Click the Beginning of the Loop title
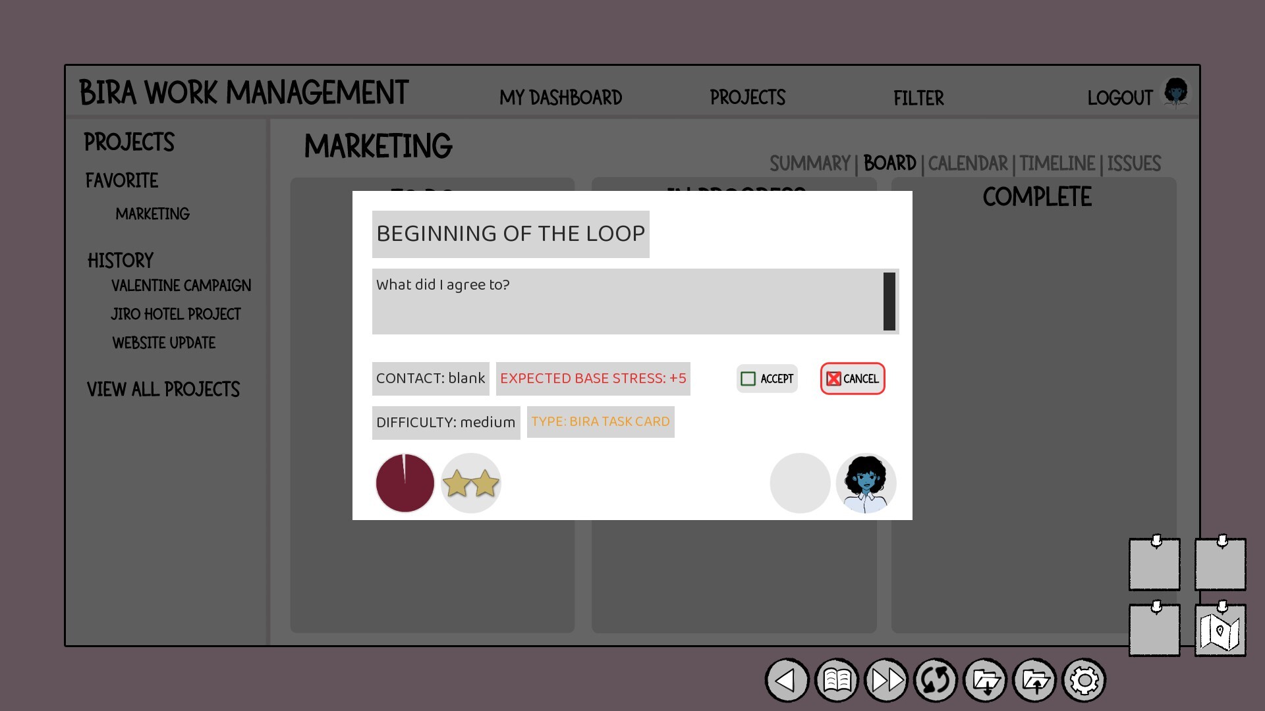The width and height of the screenshot is (1265, 711). tap(511, 234)
